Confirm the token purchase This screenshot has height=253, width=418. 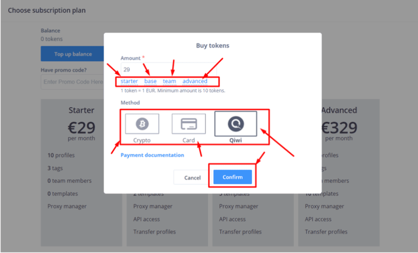(232, 177)
